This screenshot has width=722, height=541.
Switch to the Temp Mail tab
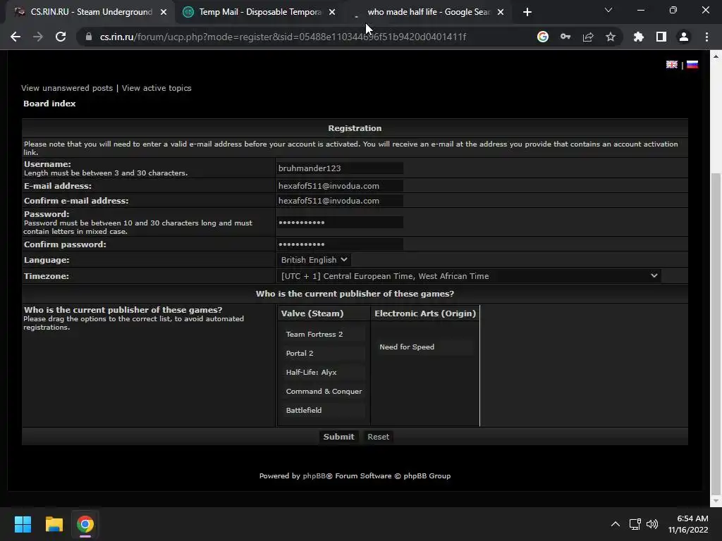pyautogui.click(x=259, y=12)
